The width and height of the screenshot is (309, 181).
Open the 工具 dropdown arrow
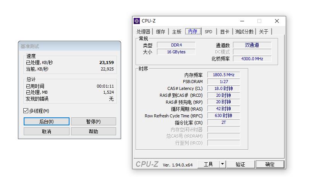(222, 164)
